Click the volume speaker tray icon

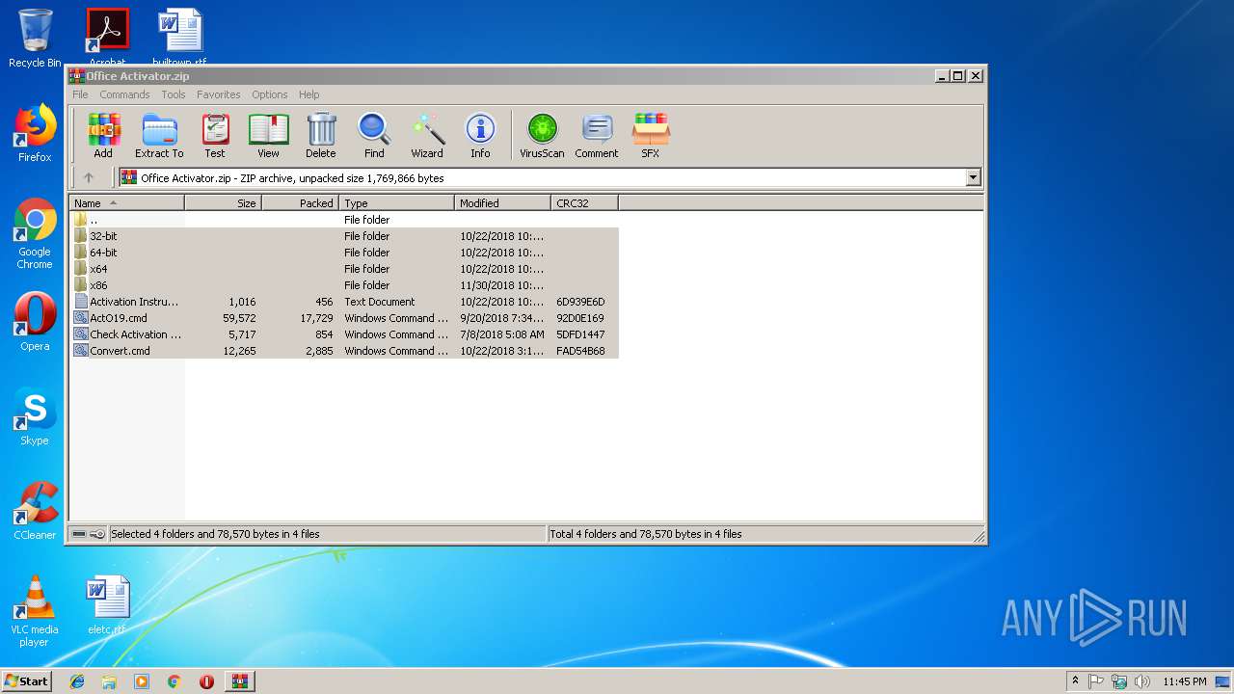click(1142, 681)
